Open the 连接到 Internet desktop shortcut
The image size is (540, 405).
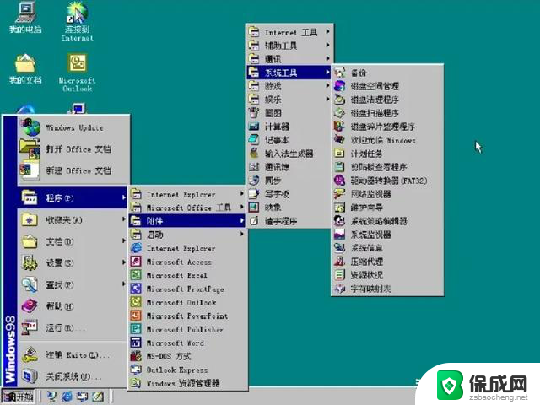point(77,20)
